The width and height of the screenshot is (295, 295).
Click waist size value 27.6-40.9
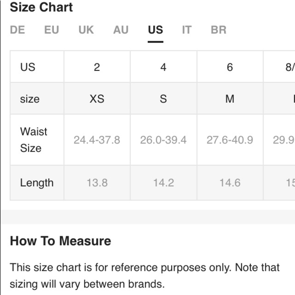point(230,140)
